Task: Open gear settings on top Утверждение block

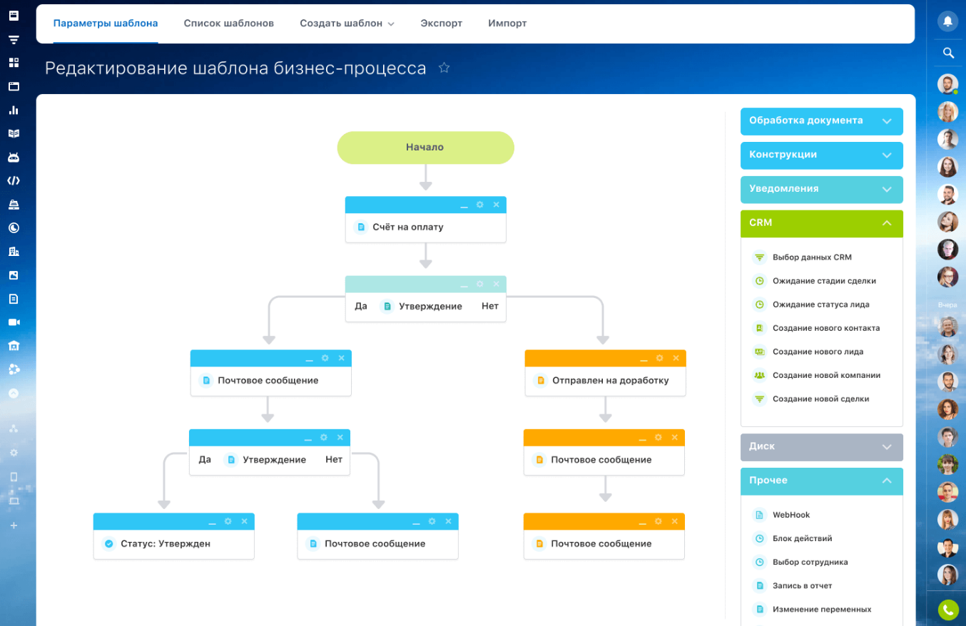Action: [480, 284]
